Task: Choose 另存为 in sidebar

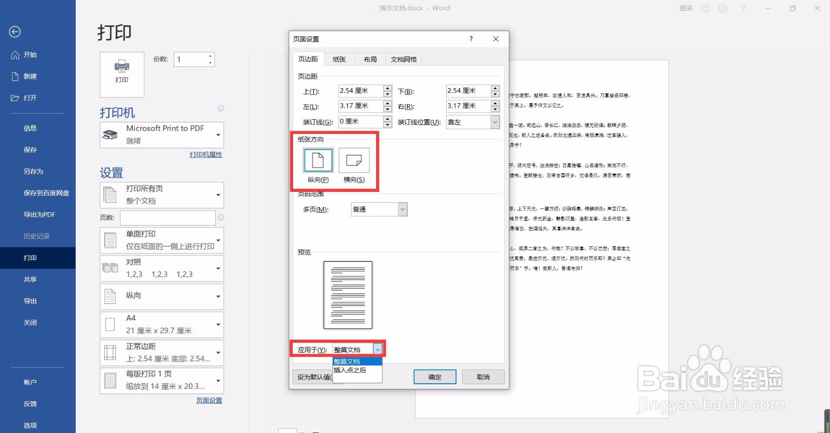Action: click(x=33, y=171)
